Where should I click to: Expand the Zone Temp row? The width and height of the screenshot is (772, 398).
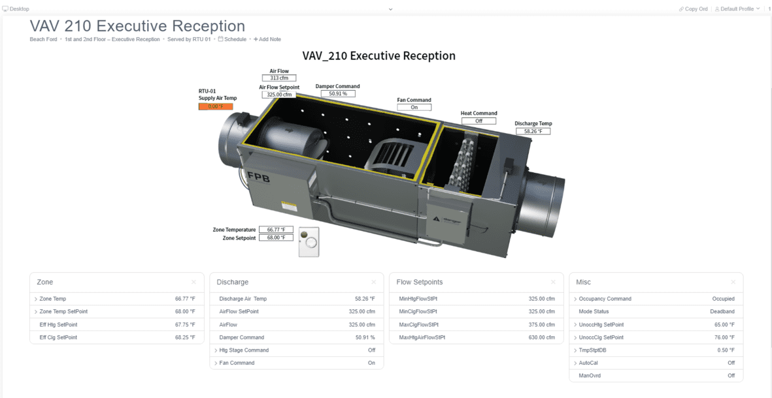[36, 299]
